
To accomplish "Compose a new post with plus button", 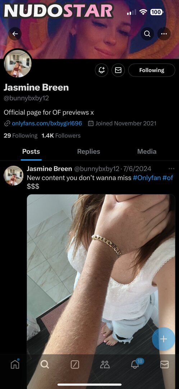I will coord(164,339).
